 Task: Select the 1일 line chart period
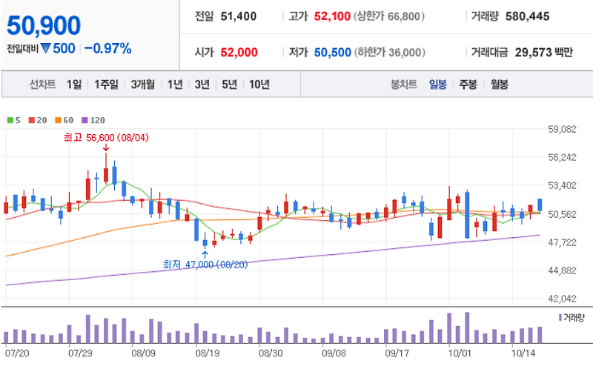tap(74, 84)
